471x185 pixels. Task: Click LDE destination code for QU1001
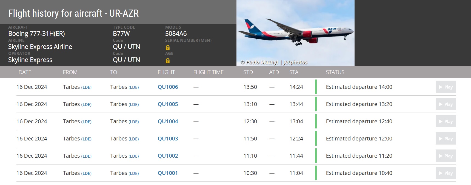coord(134,174)
